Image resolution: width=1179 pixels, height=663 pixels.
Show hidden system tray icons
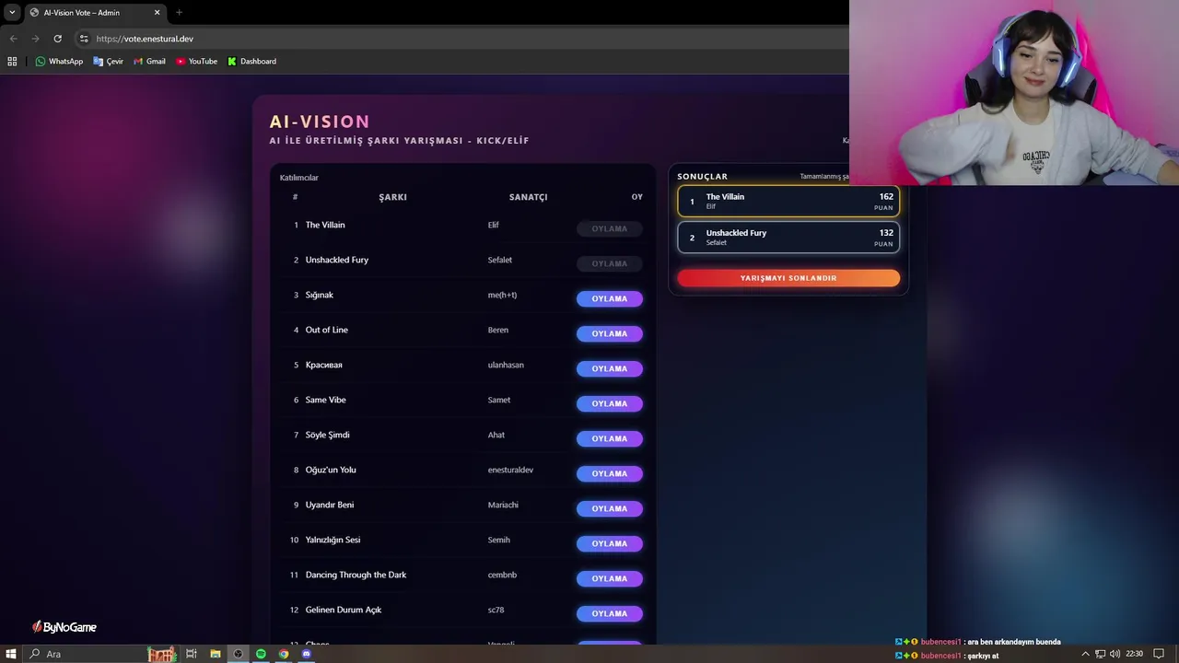coord(1085,654)
